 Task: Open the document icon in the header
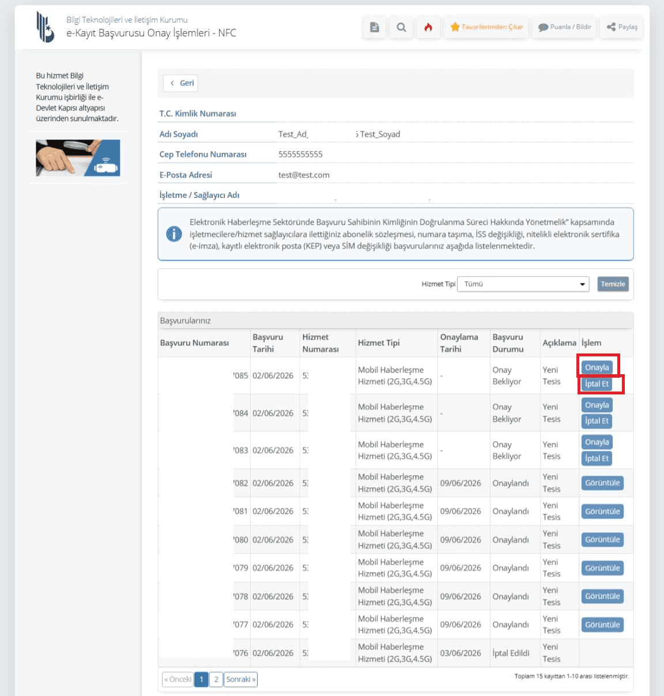[x=375, y=27]
